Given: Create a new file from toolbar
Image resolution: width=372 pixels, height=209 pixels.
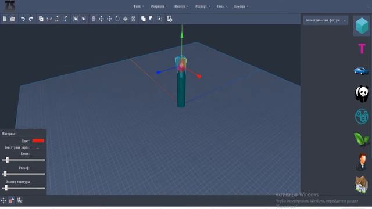Looking at the screenshot, I should [x=5, y=19].
